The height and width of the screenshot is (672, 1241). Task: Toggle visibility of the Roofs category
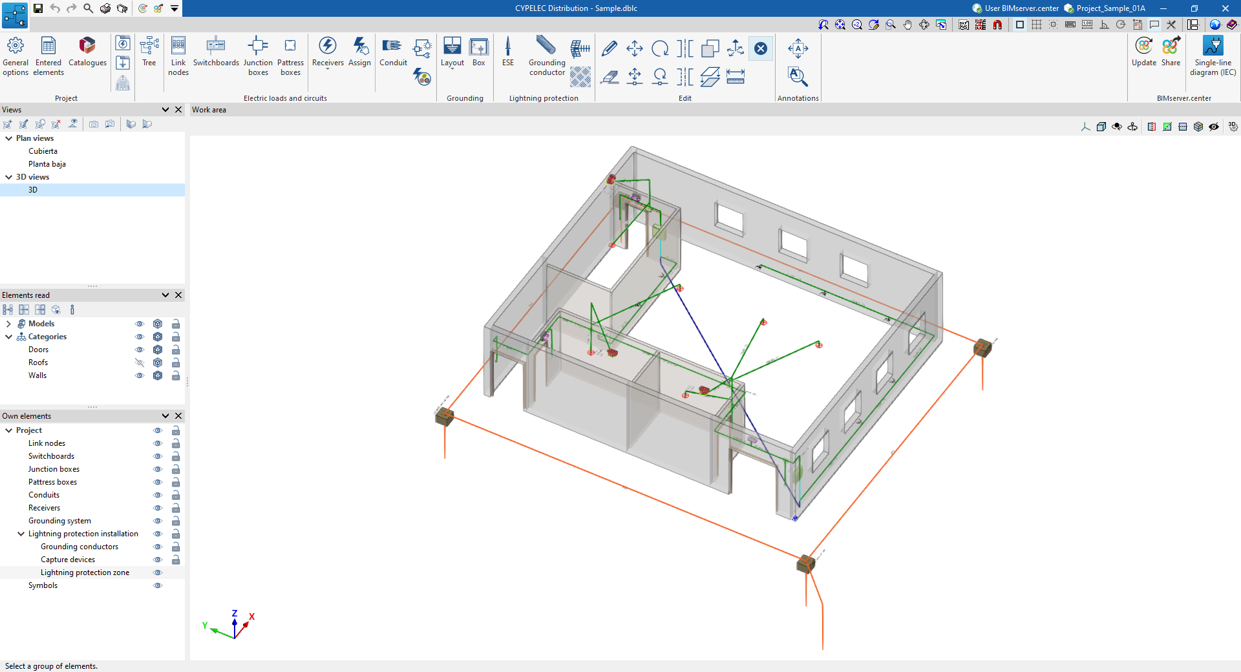pyautogui.click(x=139, y=362)
